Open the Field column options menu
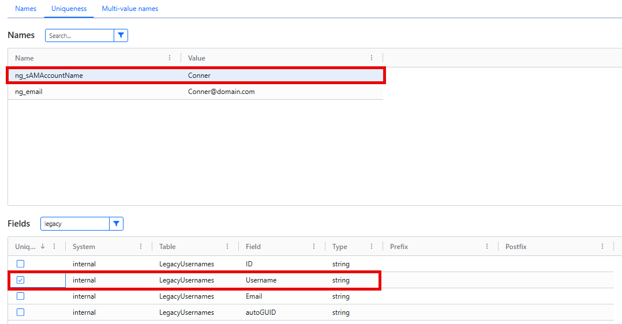 coord(314,246)
